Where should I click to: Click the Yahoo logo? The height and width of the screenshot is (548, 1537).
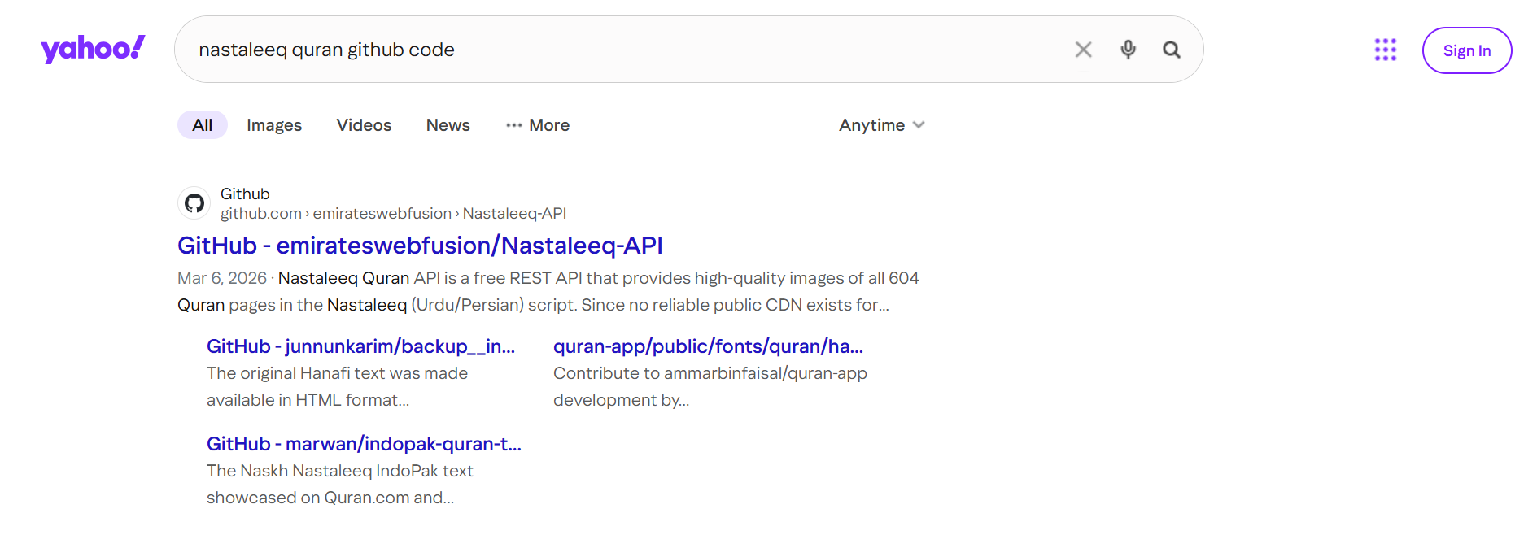(93, 49)
